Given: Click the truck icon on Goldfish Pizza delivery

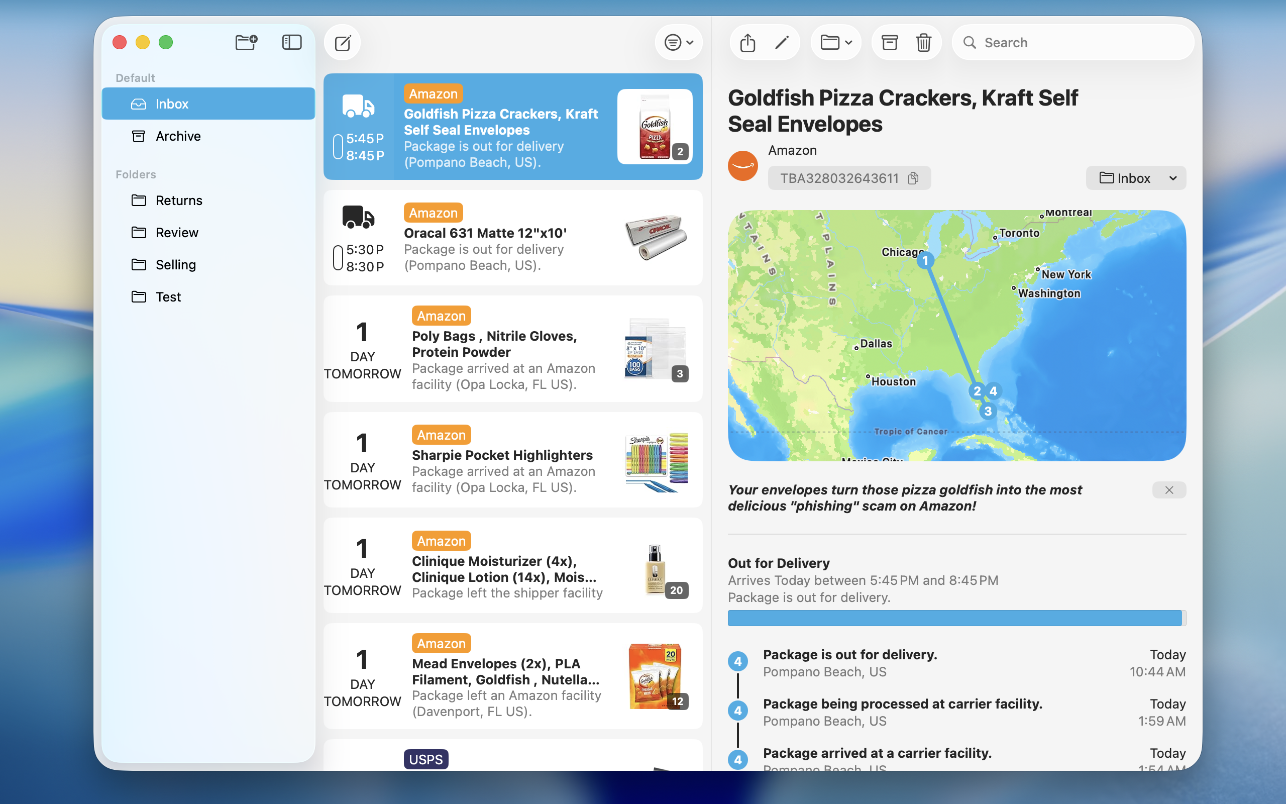Looking at the screenshot, I should tap(358, 106).
